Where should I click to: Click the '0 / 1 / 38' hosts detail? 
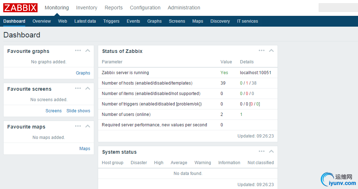point(248,83)
